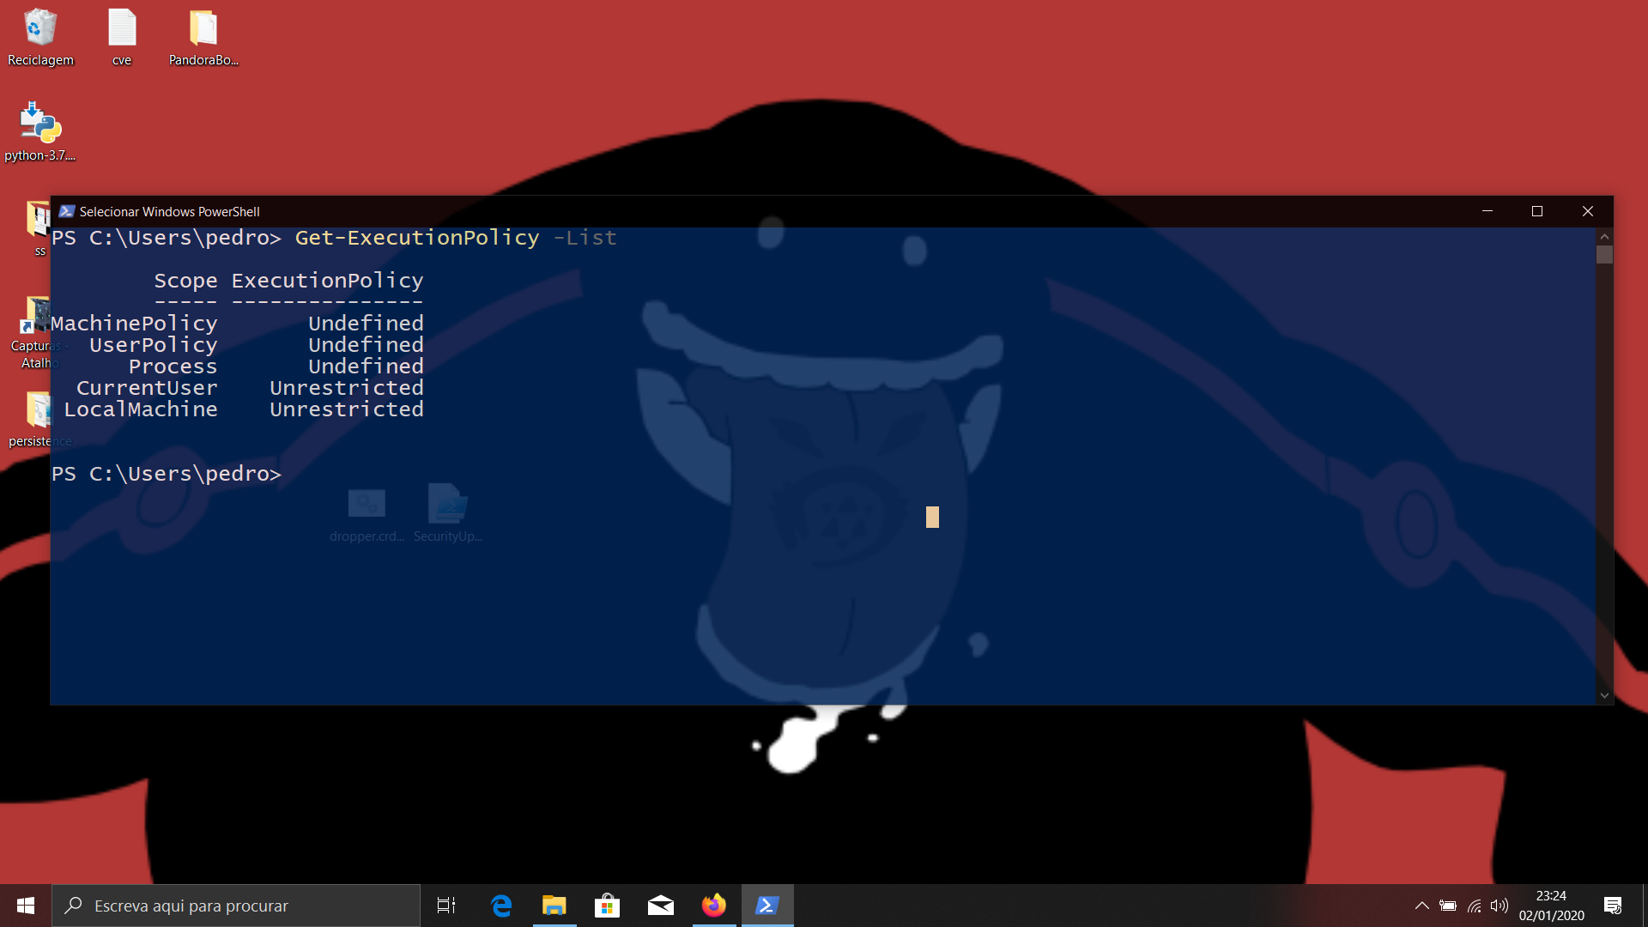The image size is (1648, 927).
Task: Open the Capturas - Atalho shortcut
Action: click(x=36, y=318)
